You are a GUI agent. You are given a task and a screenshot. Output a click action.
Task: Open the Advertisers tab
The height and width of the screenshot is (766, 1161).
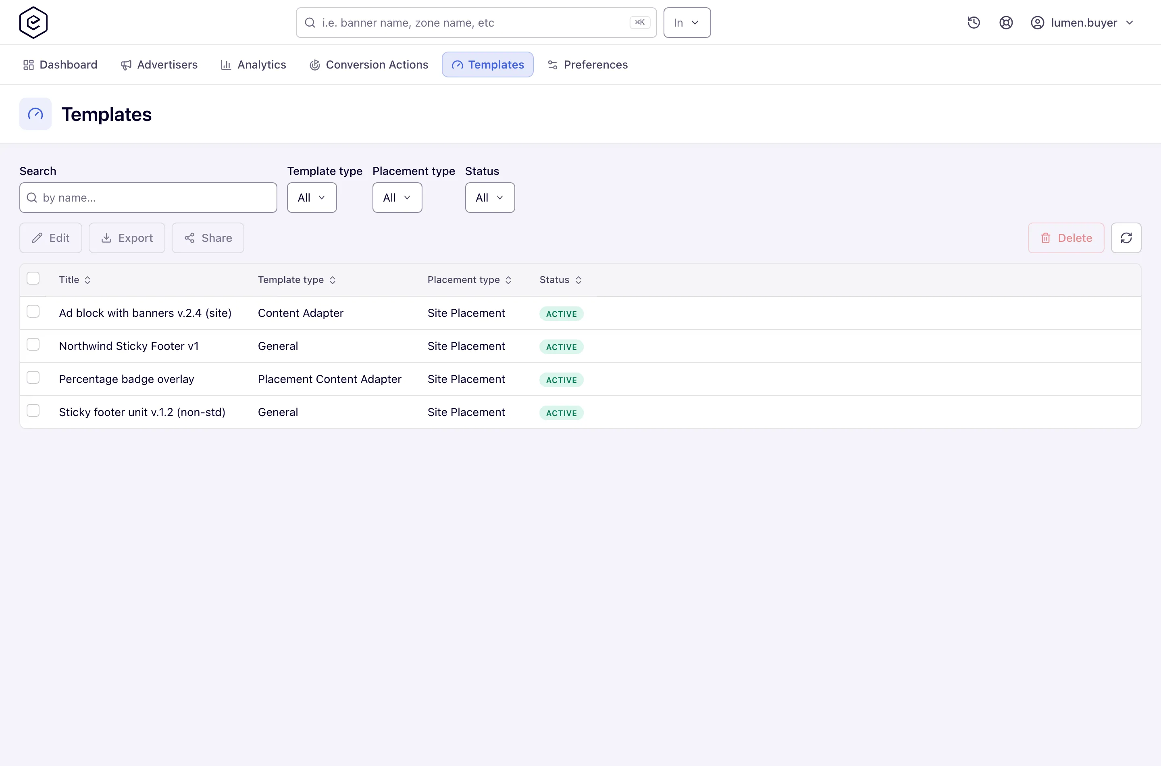click(x=159, y=65)
